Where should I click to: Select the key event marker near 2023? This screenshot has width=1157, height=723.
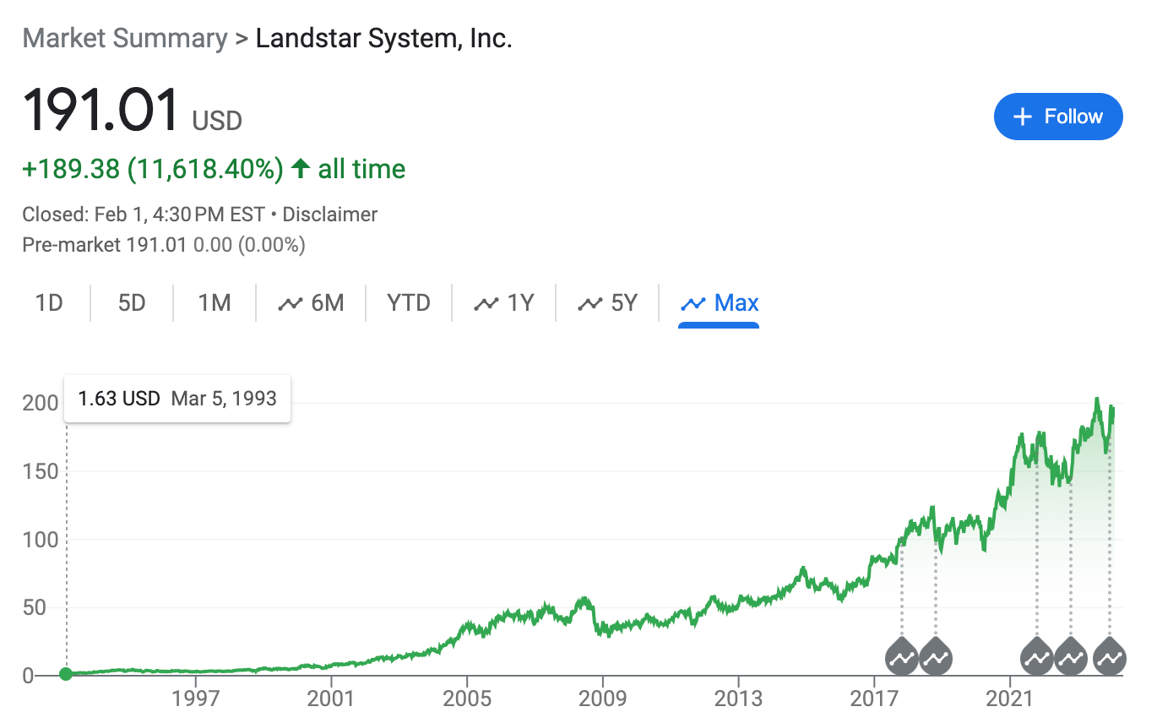point(1071,656)
